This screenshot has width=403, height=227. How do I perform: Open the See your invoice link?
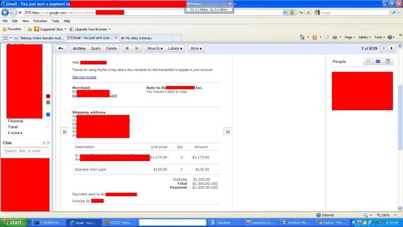tap(84, 77)
